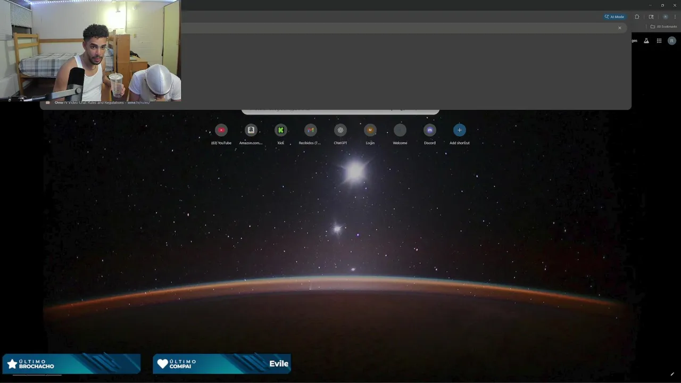Open the Kick shortcut
The height and width of the screenshot is (383, 681).
pos(281,134)
